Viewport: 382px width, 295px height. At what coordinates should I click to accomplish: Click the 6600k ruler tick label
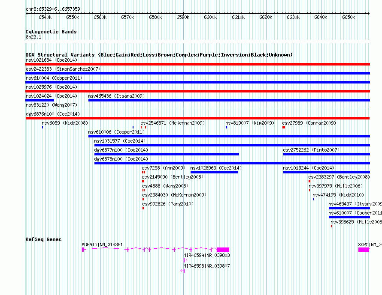[x=210, y=17]
